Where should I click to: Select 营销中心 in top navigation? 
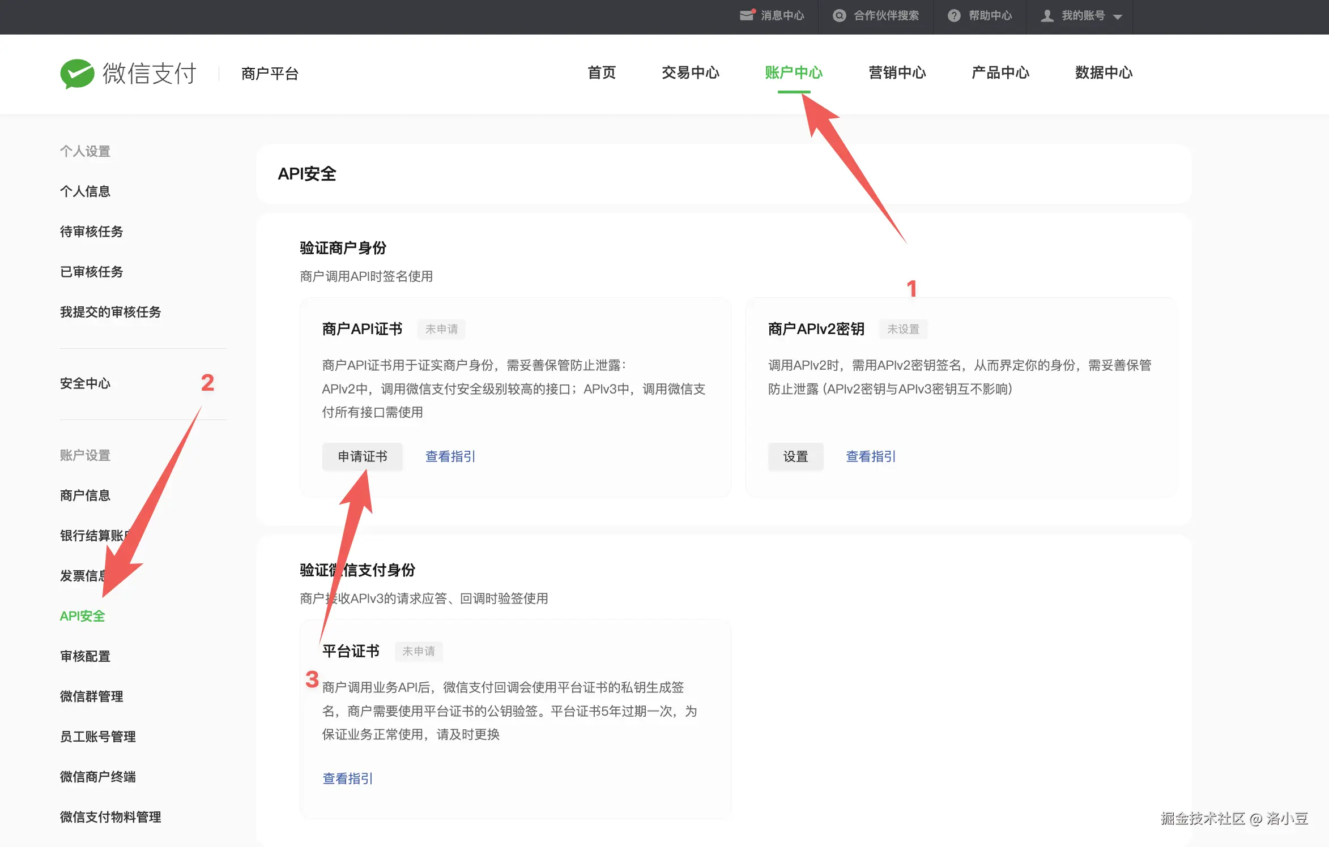(x=897, y=72)
